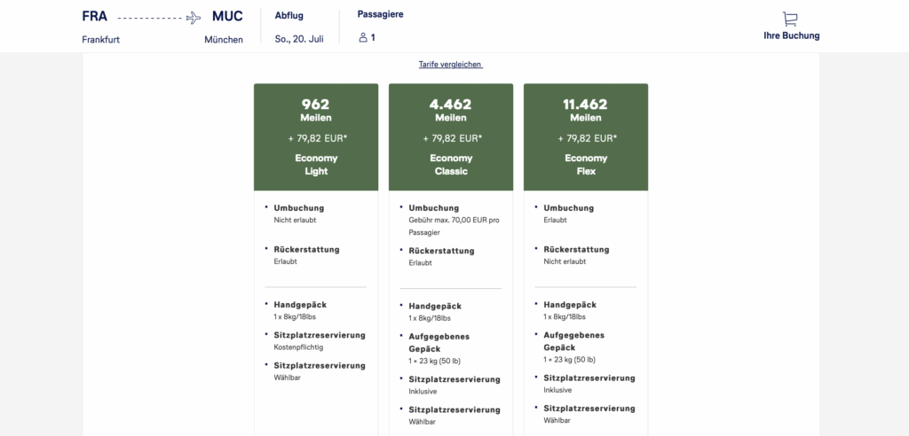
Task: Click Umbuchung in the Economy Light card
Action: 299,207
